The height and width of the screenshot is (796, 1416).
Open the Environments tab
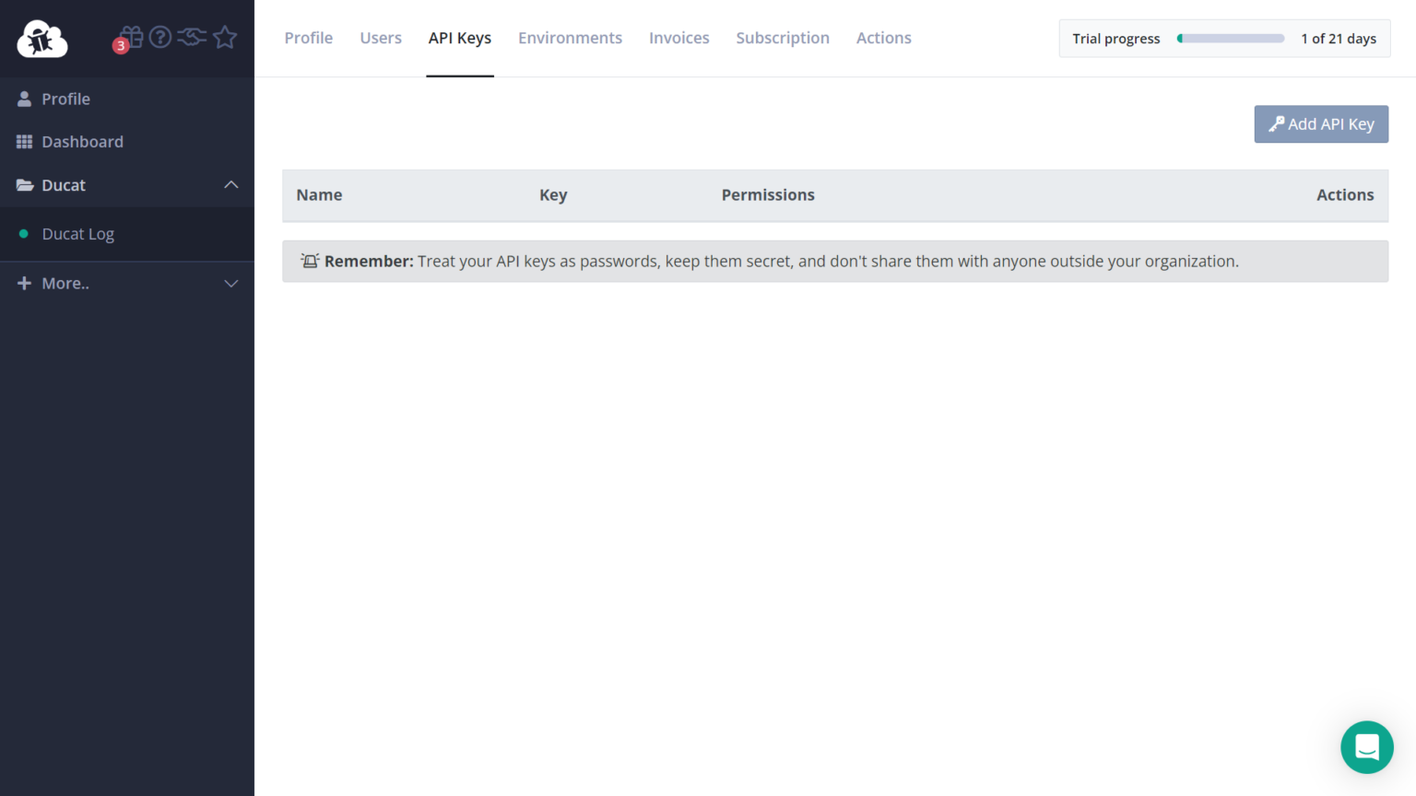[570, 38]
